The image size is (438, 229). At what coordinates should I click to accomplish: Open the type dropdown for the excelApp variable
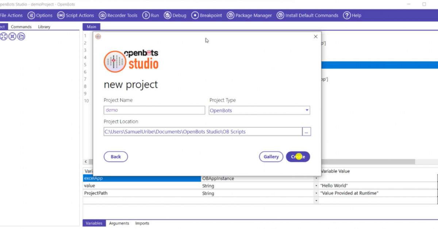[316, 178]
